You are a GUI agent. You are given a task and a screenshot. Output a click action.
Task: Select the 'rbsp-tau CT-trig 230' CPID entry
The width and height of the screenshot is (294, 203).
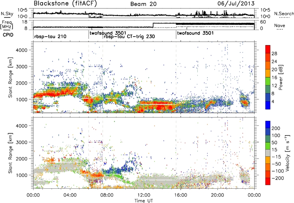[x=129, y=36]
